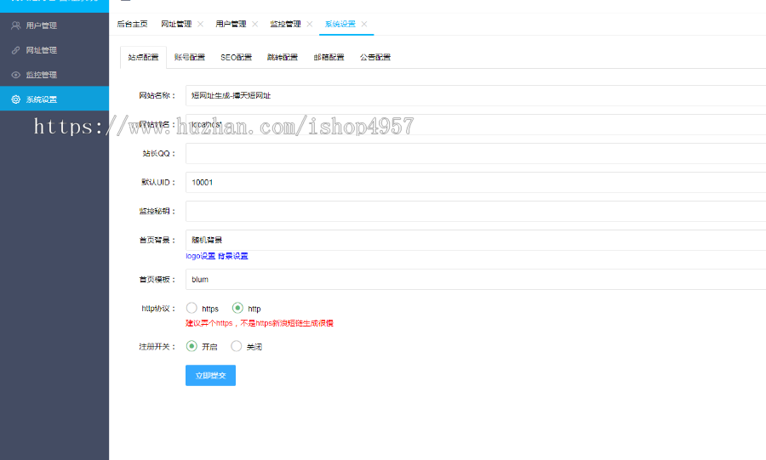Open the 首页背景 dropdown
Screen dimensions: 766x460
pyautogui.click(x=476, y=240)
